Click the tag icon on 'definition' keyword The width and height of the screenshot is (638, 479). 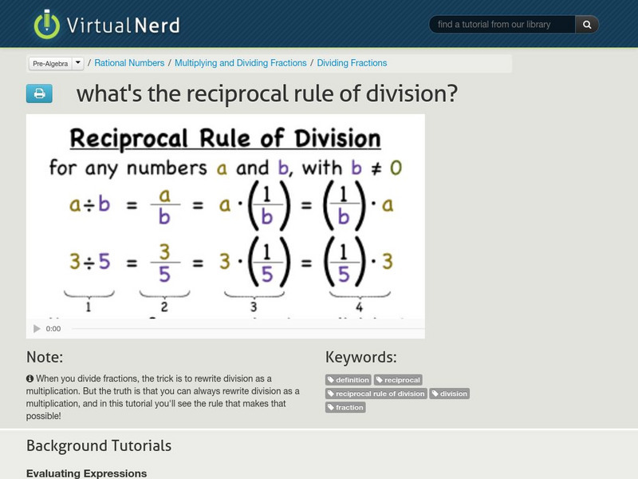coord(331,380)
